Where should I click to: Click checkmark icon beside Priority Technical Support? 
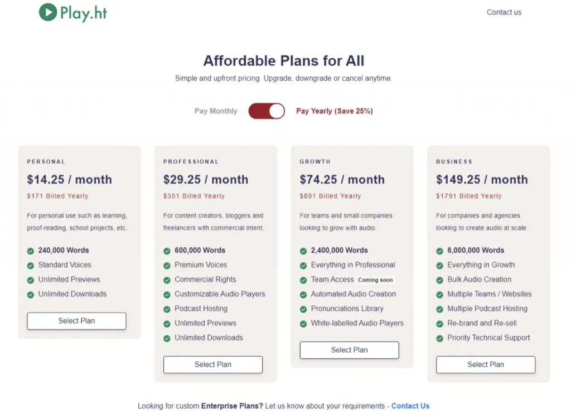[x=439, y=338]
